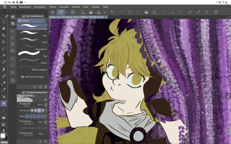This screenshot has height=144, width=231.
Task: Duplicate sub tool icon
Action: [x=40, y=87]
